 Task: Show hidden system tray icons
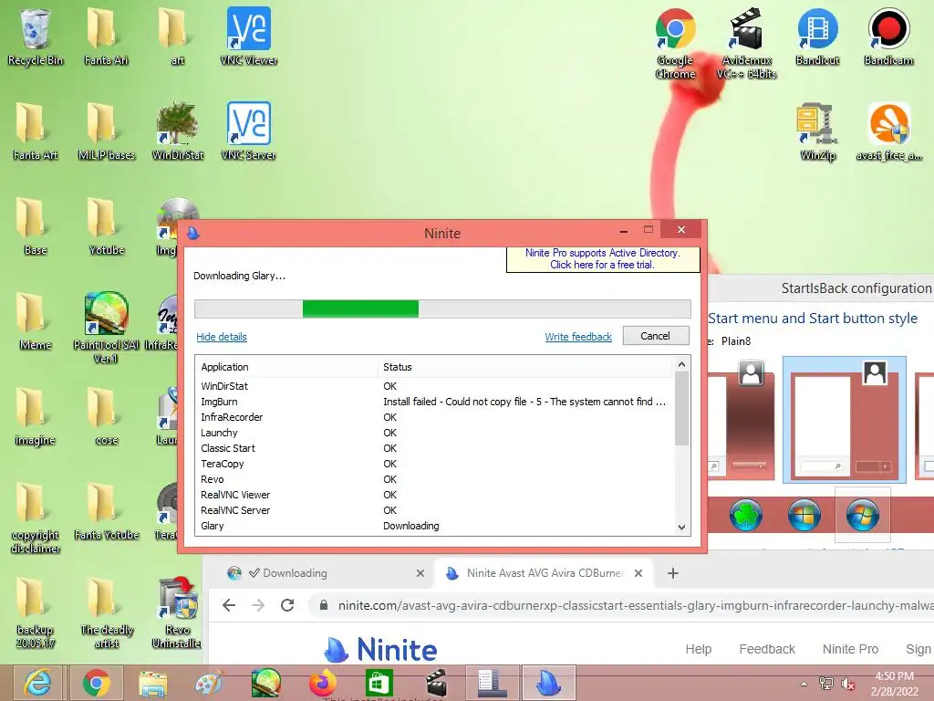[804, 684]
